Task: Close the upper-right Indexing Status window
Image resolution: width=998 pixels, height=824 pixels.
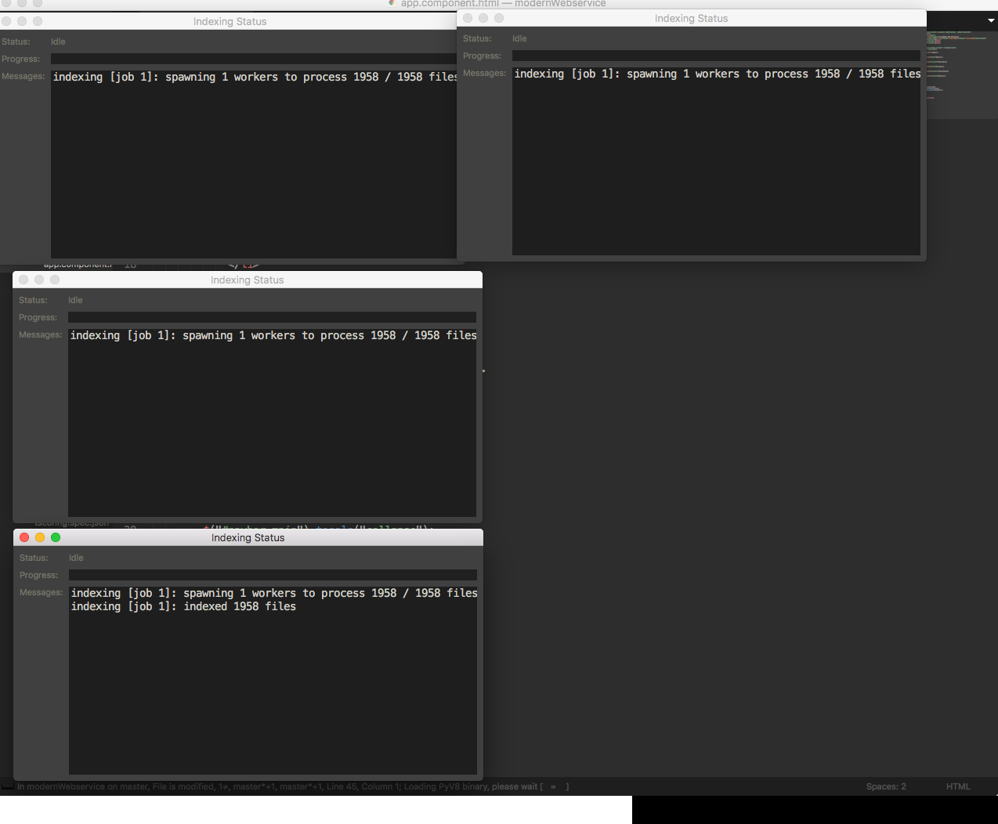Action: click(x=468, y=18)
